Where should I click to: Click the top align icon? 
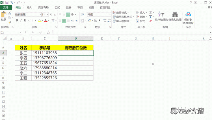[x=60, y=14]
